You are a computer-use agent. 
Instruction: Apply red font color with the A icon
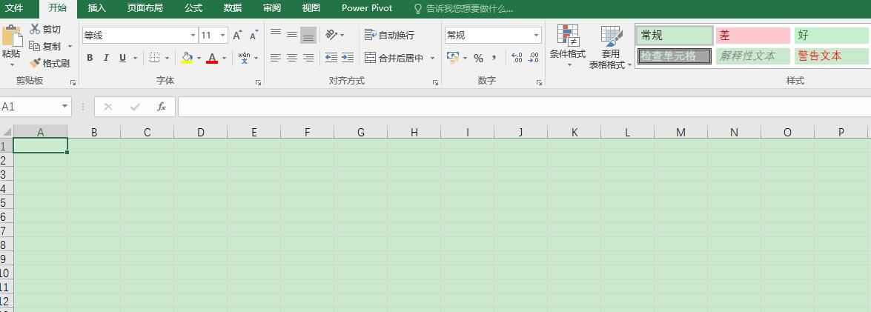point(212,58)
